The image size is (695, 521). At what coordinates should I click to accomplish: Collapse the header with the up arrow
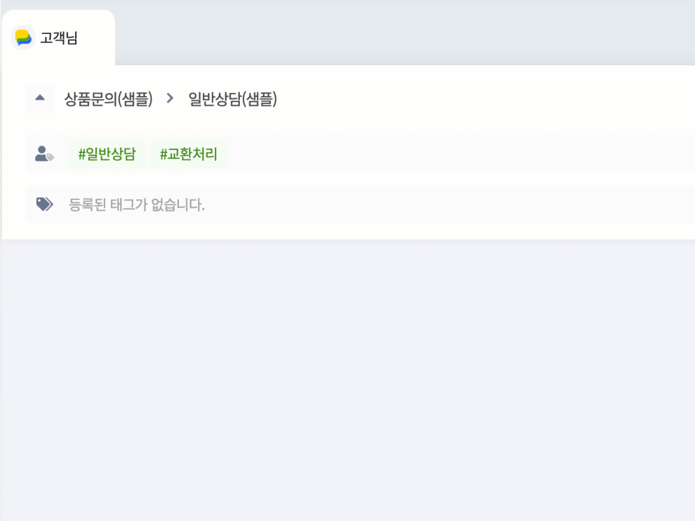pos(40,98)
